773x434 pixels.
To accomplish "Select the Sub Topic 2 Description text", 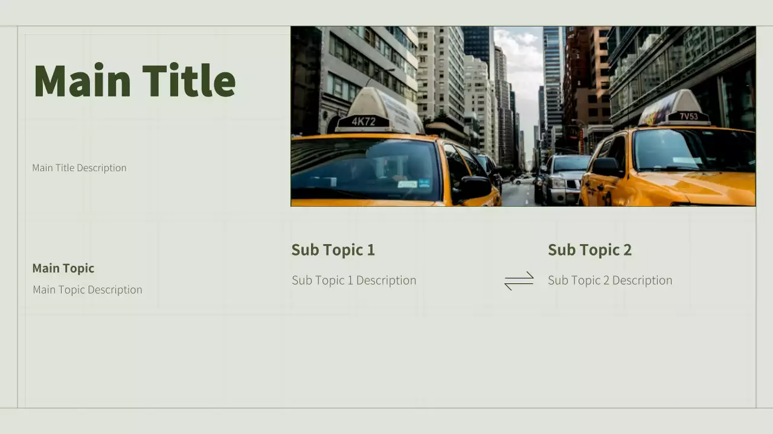I will (610, 280).
